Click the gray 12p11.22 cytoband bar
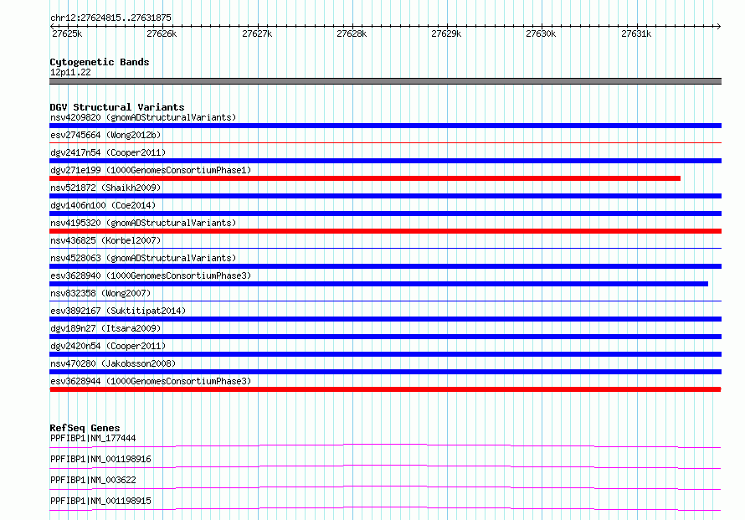Screen dimensions: 745x520 point(385,81)
